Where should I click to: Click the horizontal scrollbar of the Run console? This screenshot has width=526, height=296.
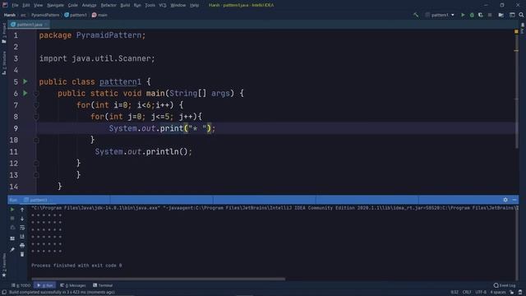click(158, 279)
